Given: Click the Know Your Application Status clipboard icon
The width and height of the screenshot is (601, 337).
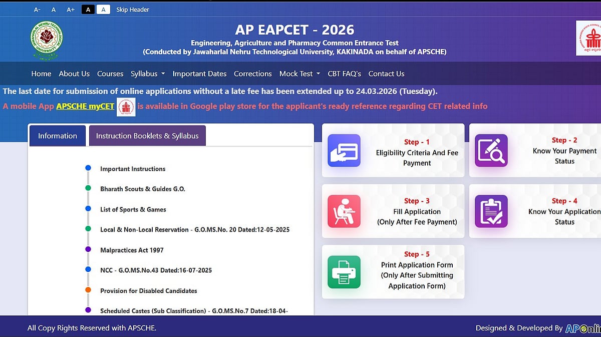Looking at the screenshot, I should click(x=491, y=211).
